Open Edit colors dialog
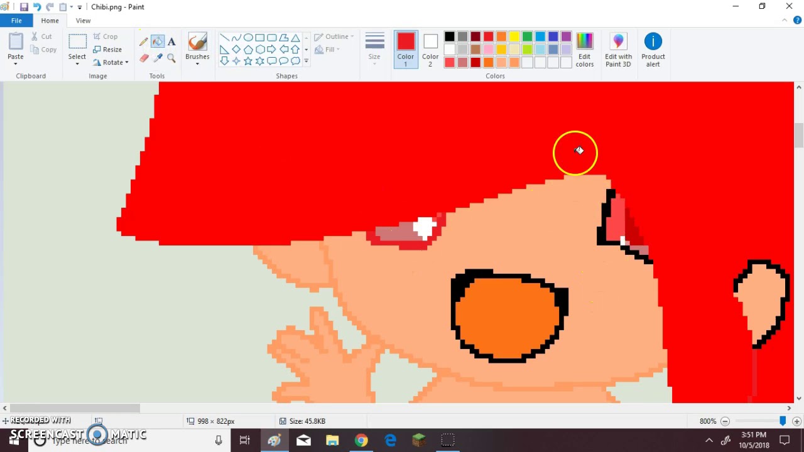 pyautogui.click(x=585, y=50)
